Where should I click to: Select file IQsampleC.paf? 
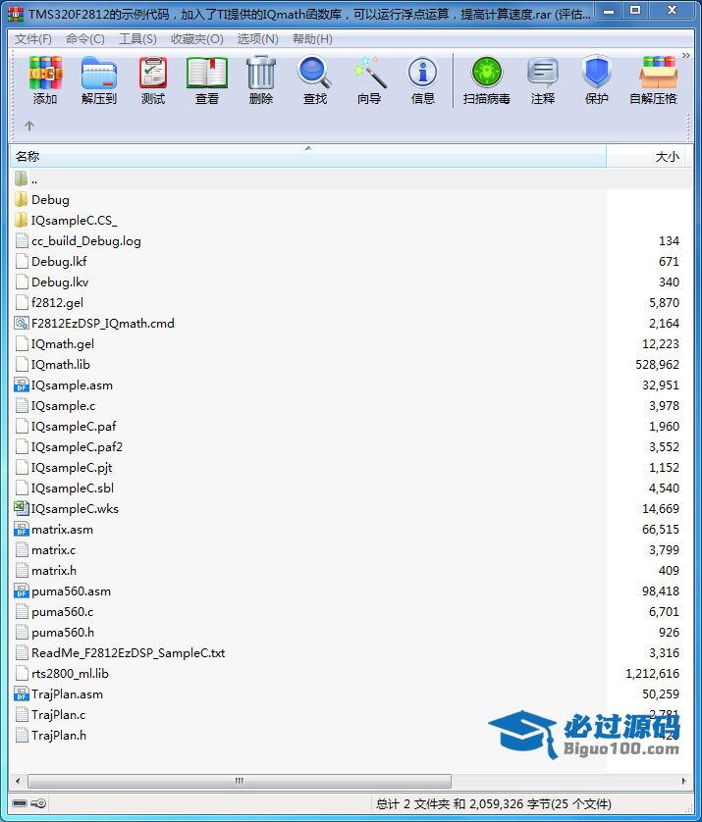[74, 426]
